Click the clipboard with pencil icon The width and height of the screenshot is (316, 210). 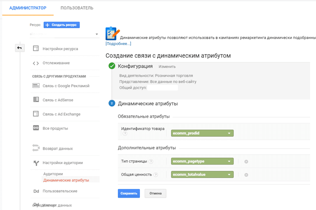113,33
